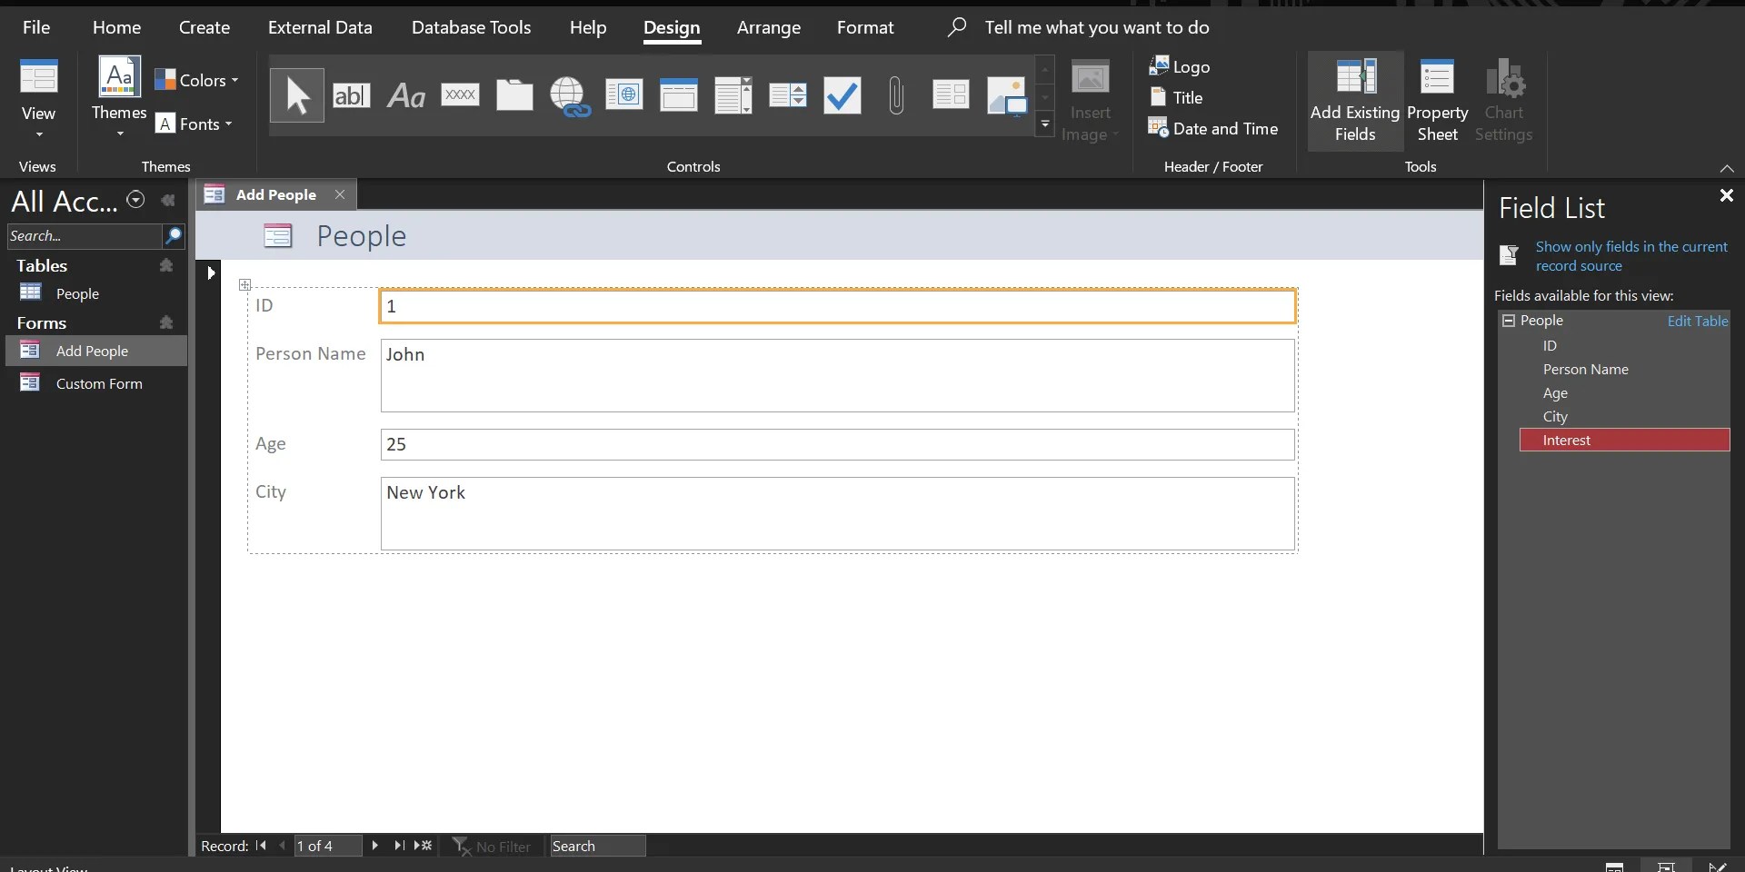
Task: Open the External Data menu
Action: tap(321, 27)
